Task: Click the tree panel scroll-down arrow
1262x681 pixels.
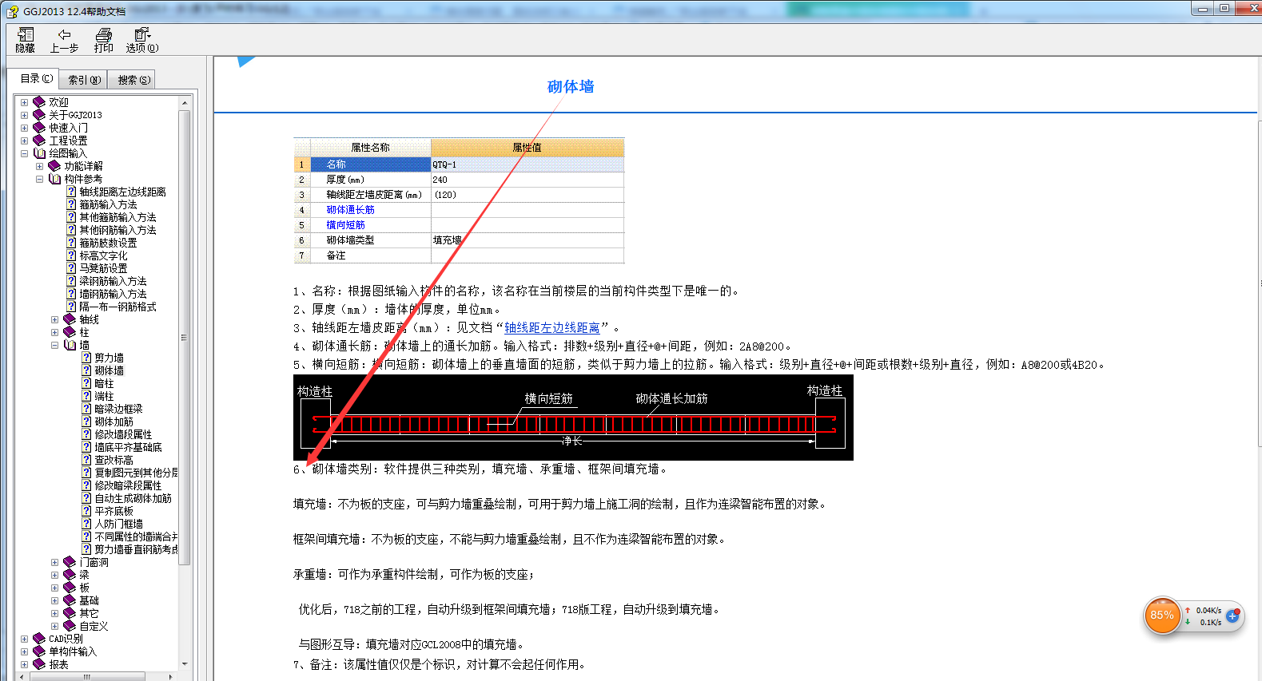Action: coord(185,663)
